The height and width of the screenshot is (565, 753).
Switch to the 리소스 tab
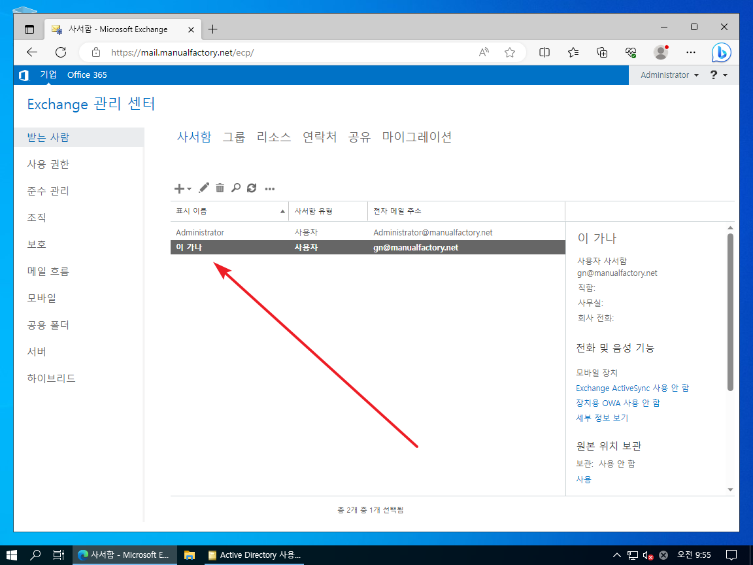[274, 137]
